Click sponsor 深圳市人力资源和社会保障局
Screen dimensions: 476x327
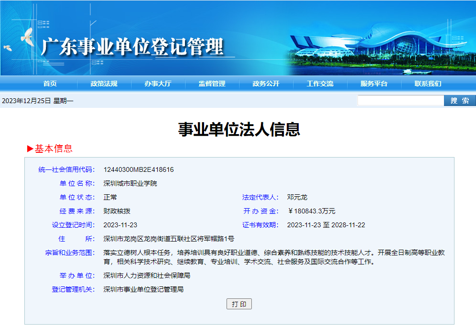pos(147,275)
